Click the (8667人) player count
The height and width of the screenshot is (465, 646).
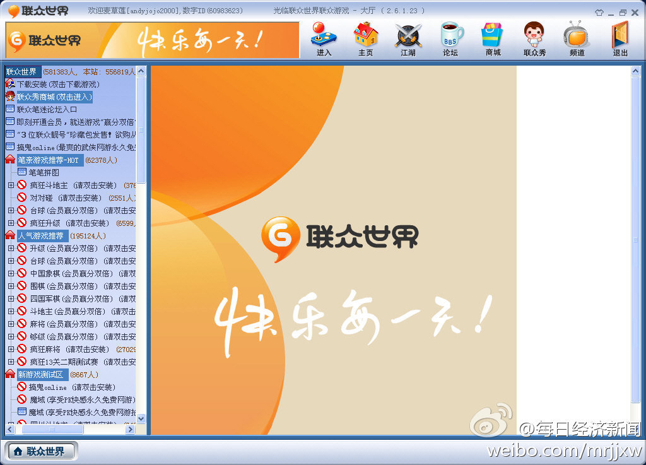(84, 375)
